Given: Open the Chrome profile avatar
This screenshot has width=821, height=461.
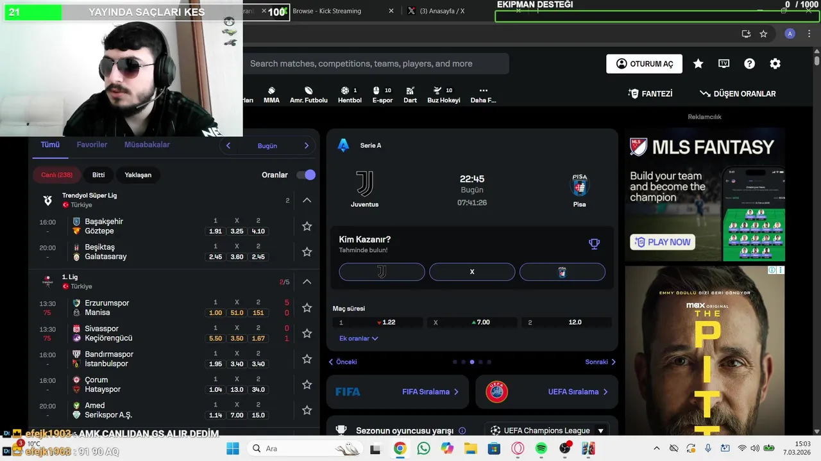Looking at the screenshot, I should click(790, 34).
